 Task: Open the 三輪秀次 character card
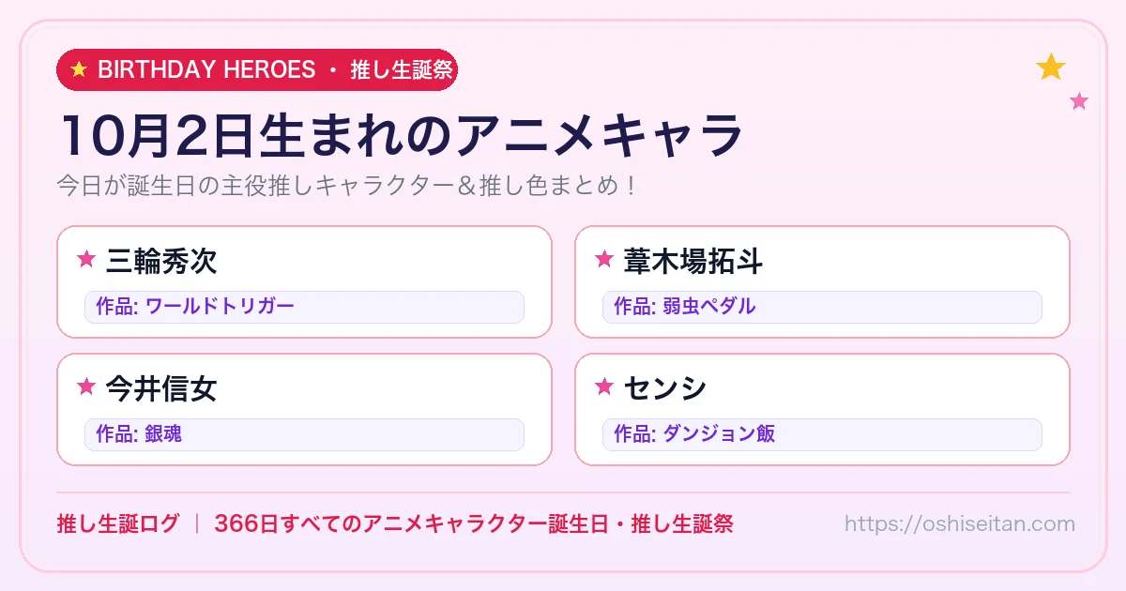(x=304, y=281)
